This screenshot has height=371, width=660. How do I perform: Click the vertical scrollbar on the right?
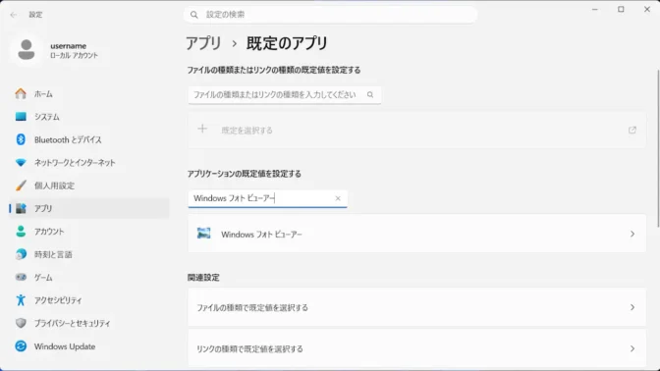[658, 149]
